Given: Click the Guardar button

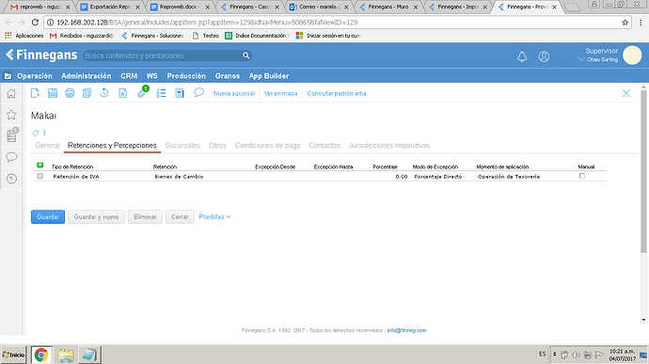Looking at the screenshot, I should click(48, 216).
